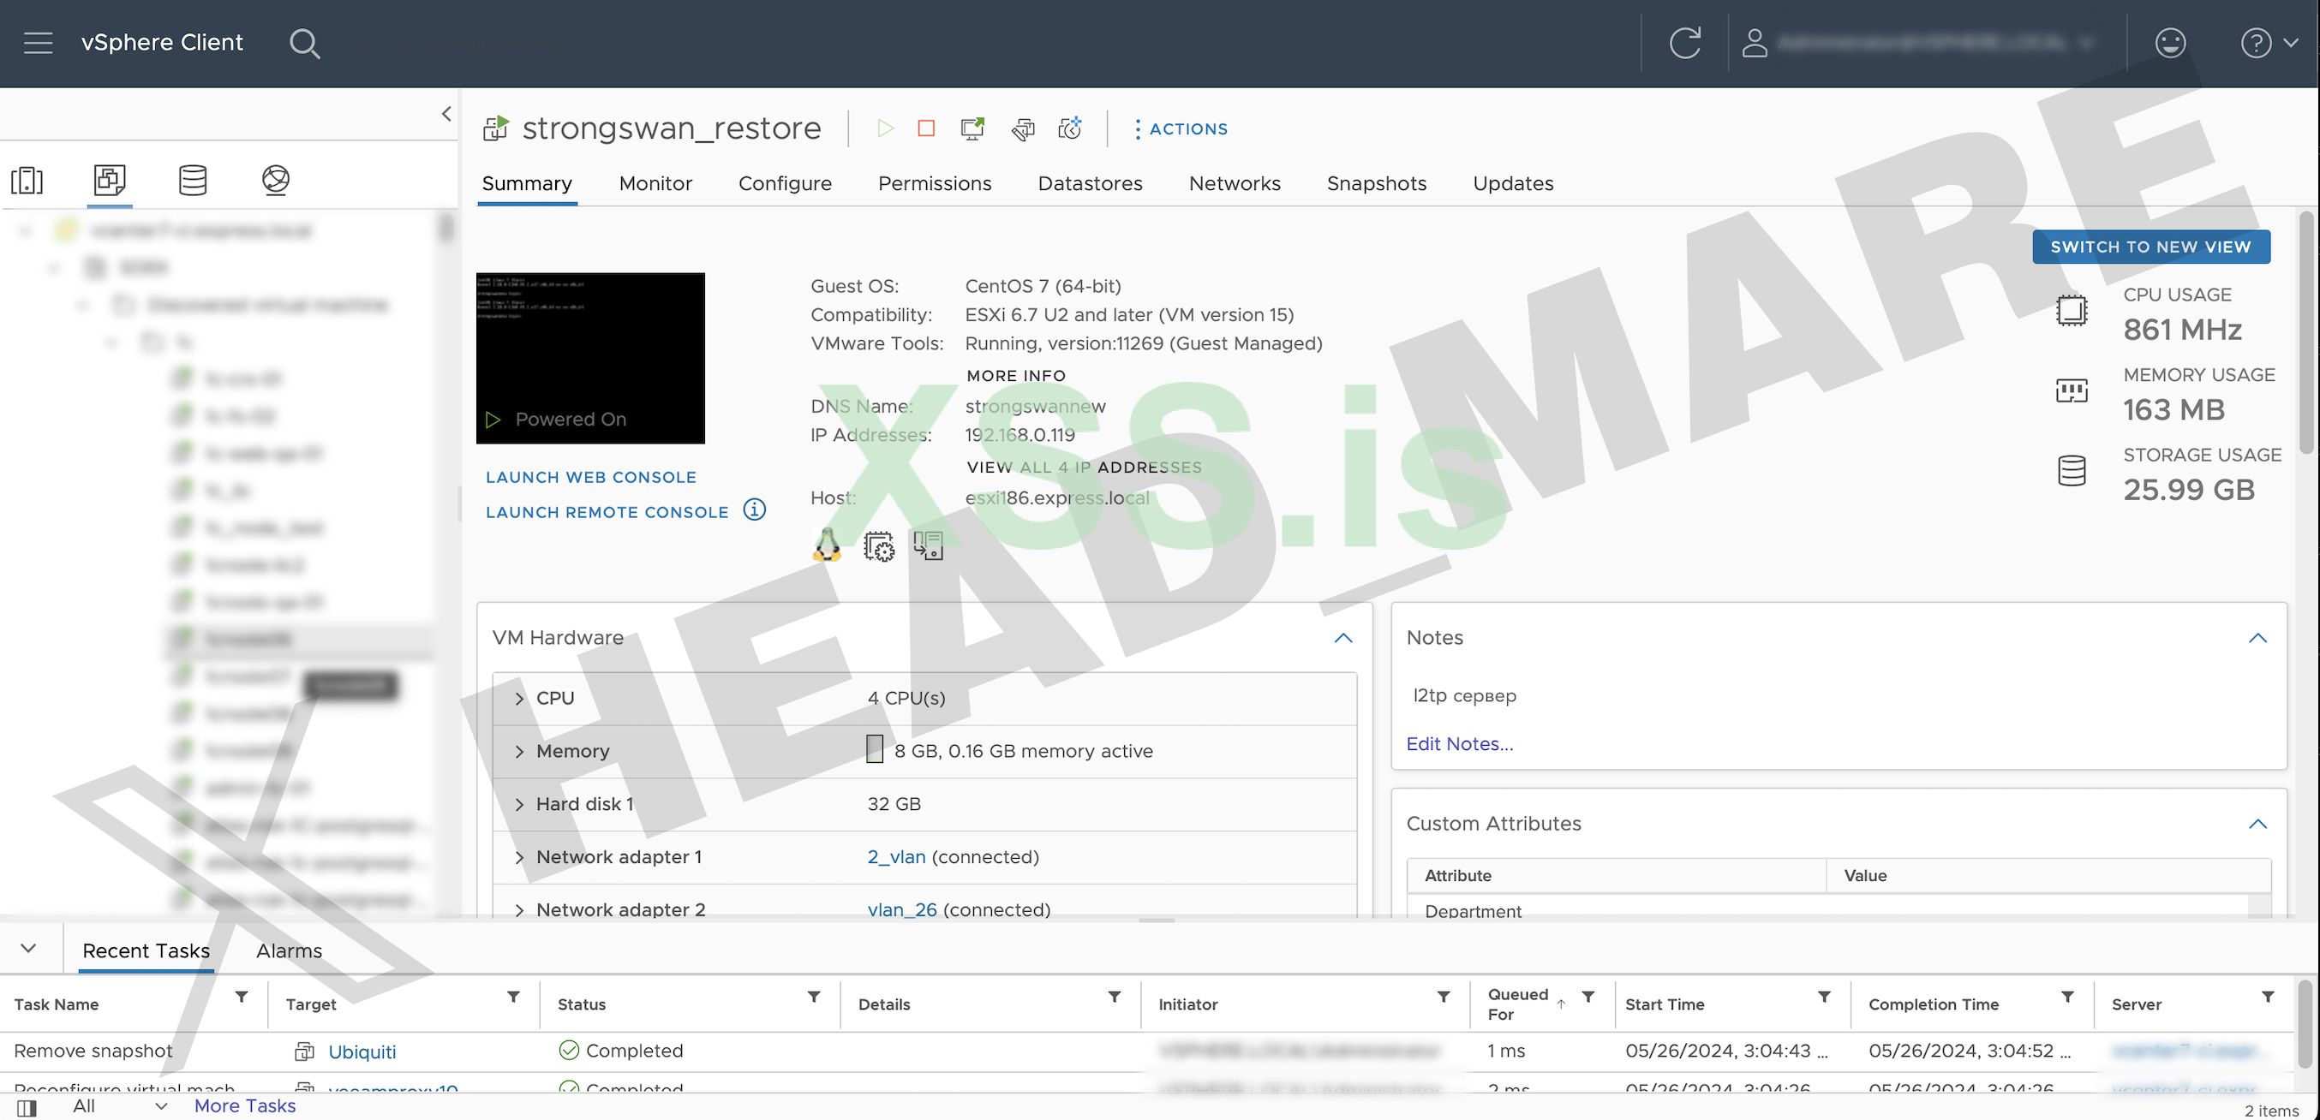Collapse the Notes panel

point(2257,638)
